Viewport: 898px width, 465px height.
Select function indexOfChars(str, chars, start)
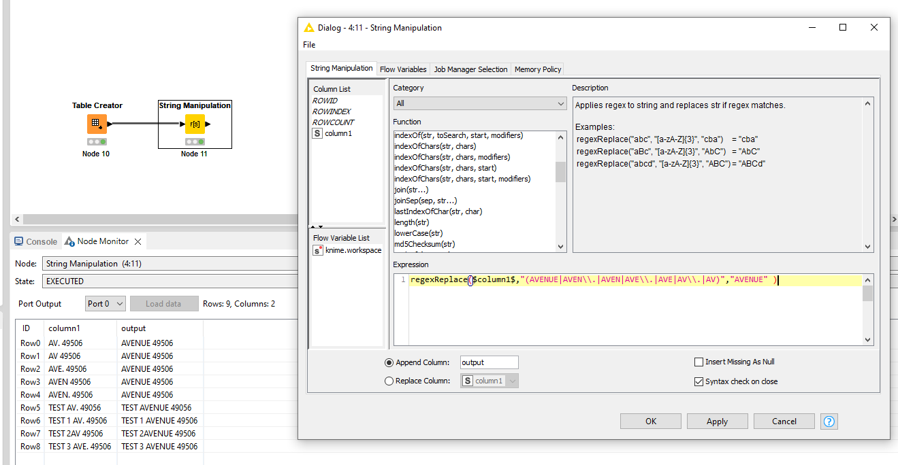point(445,168)
